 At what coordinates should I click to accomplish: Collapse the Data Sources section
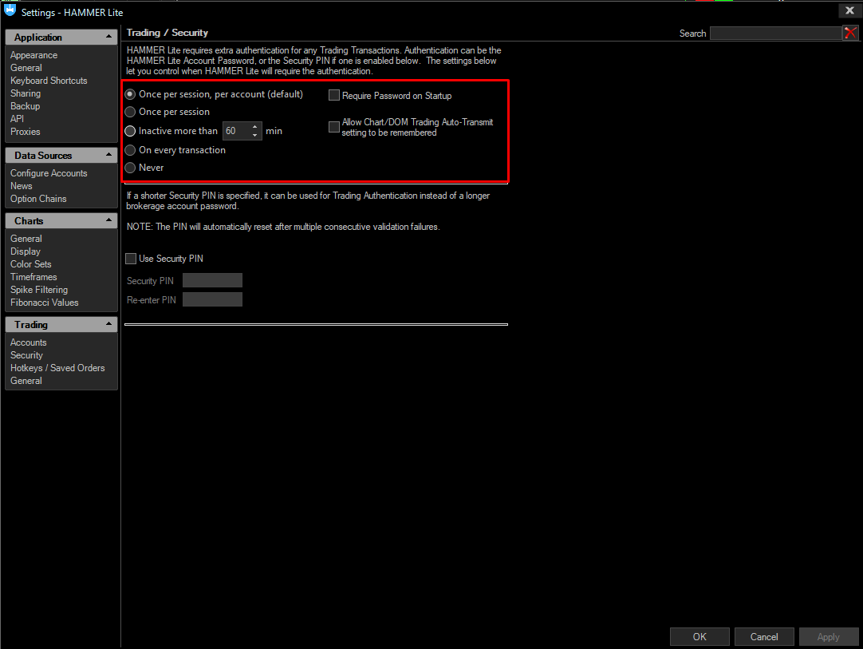(108, 155)
